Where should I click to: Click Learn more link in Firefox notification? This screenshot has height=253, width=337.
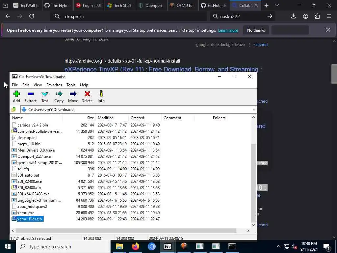228,30
